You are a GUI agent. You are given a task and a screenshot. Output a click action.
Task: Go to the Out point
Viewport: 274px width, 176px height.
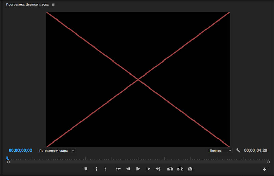pyautogui.click(x=158, y=169)
